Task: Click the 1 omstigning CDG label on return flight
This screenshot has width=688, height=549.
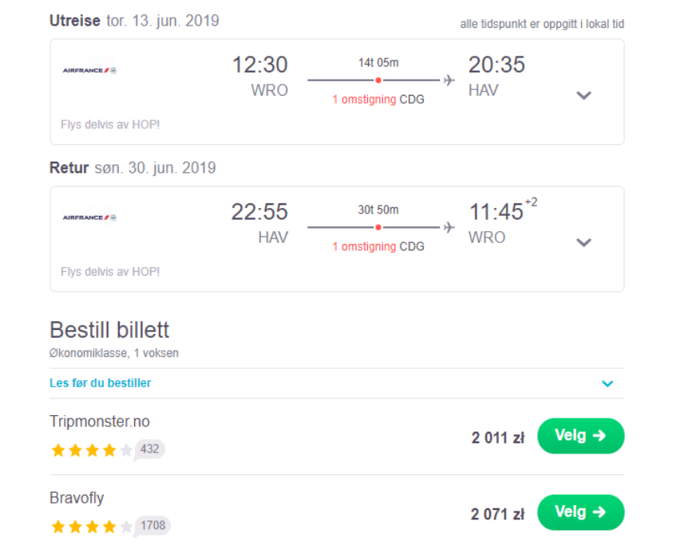Action: [x=378, y=247]
